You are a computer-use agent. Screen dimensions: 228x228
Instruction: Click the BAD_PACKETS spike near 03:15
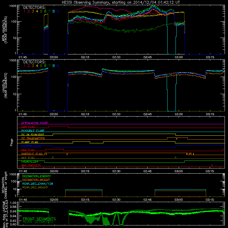click(212, 166)
